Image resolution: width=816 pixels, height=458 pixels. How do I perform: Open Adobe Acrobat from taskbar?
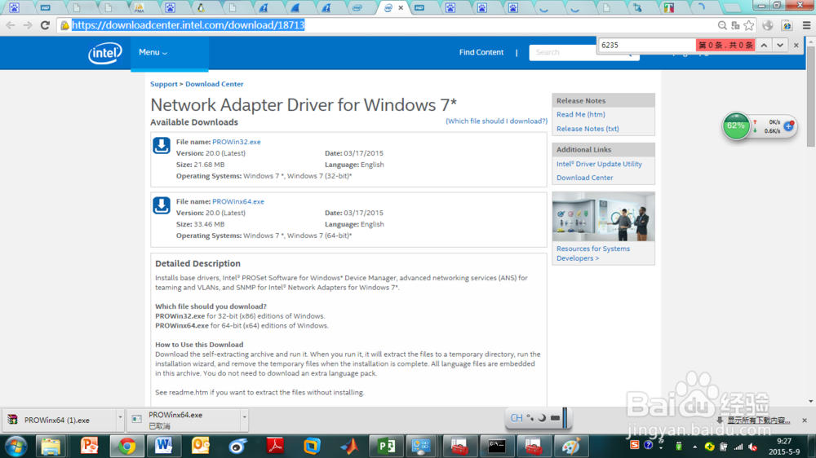pos(275,447)
